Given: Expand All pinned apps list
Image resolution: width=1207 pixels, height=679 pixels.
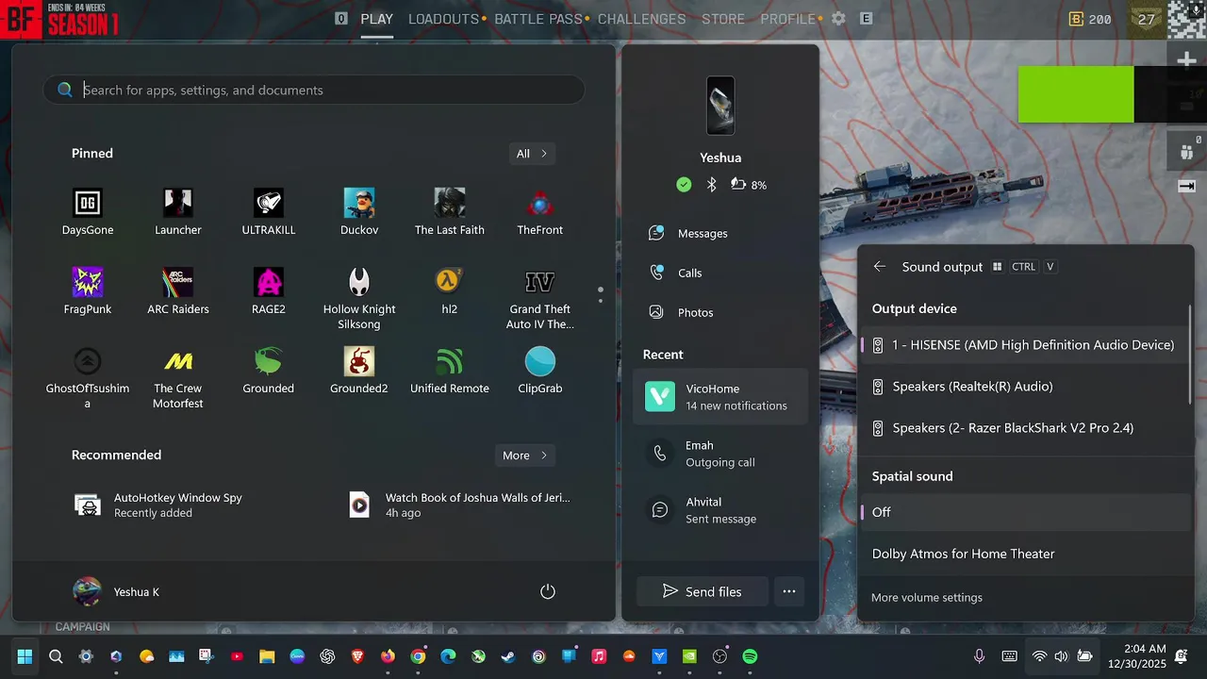Looking at the screenshot, I should [532, 154].
